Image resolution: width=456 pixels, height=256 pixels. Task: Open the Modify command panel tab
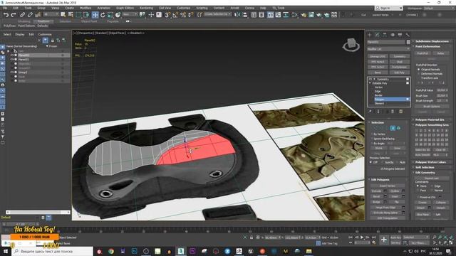(x=377, y=35)
